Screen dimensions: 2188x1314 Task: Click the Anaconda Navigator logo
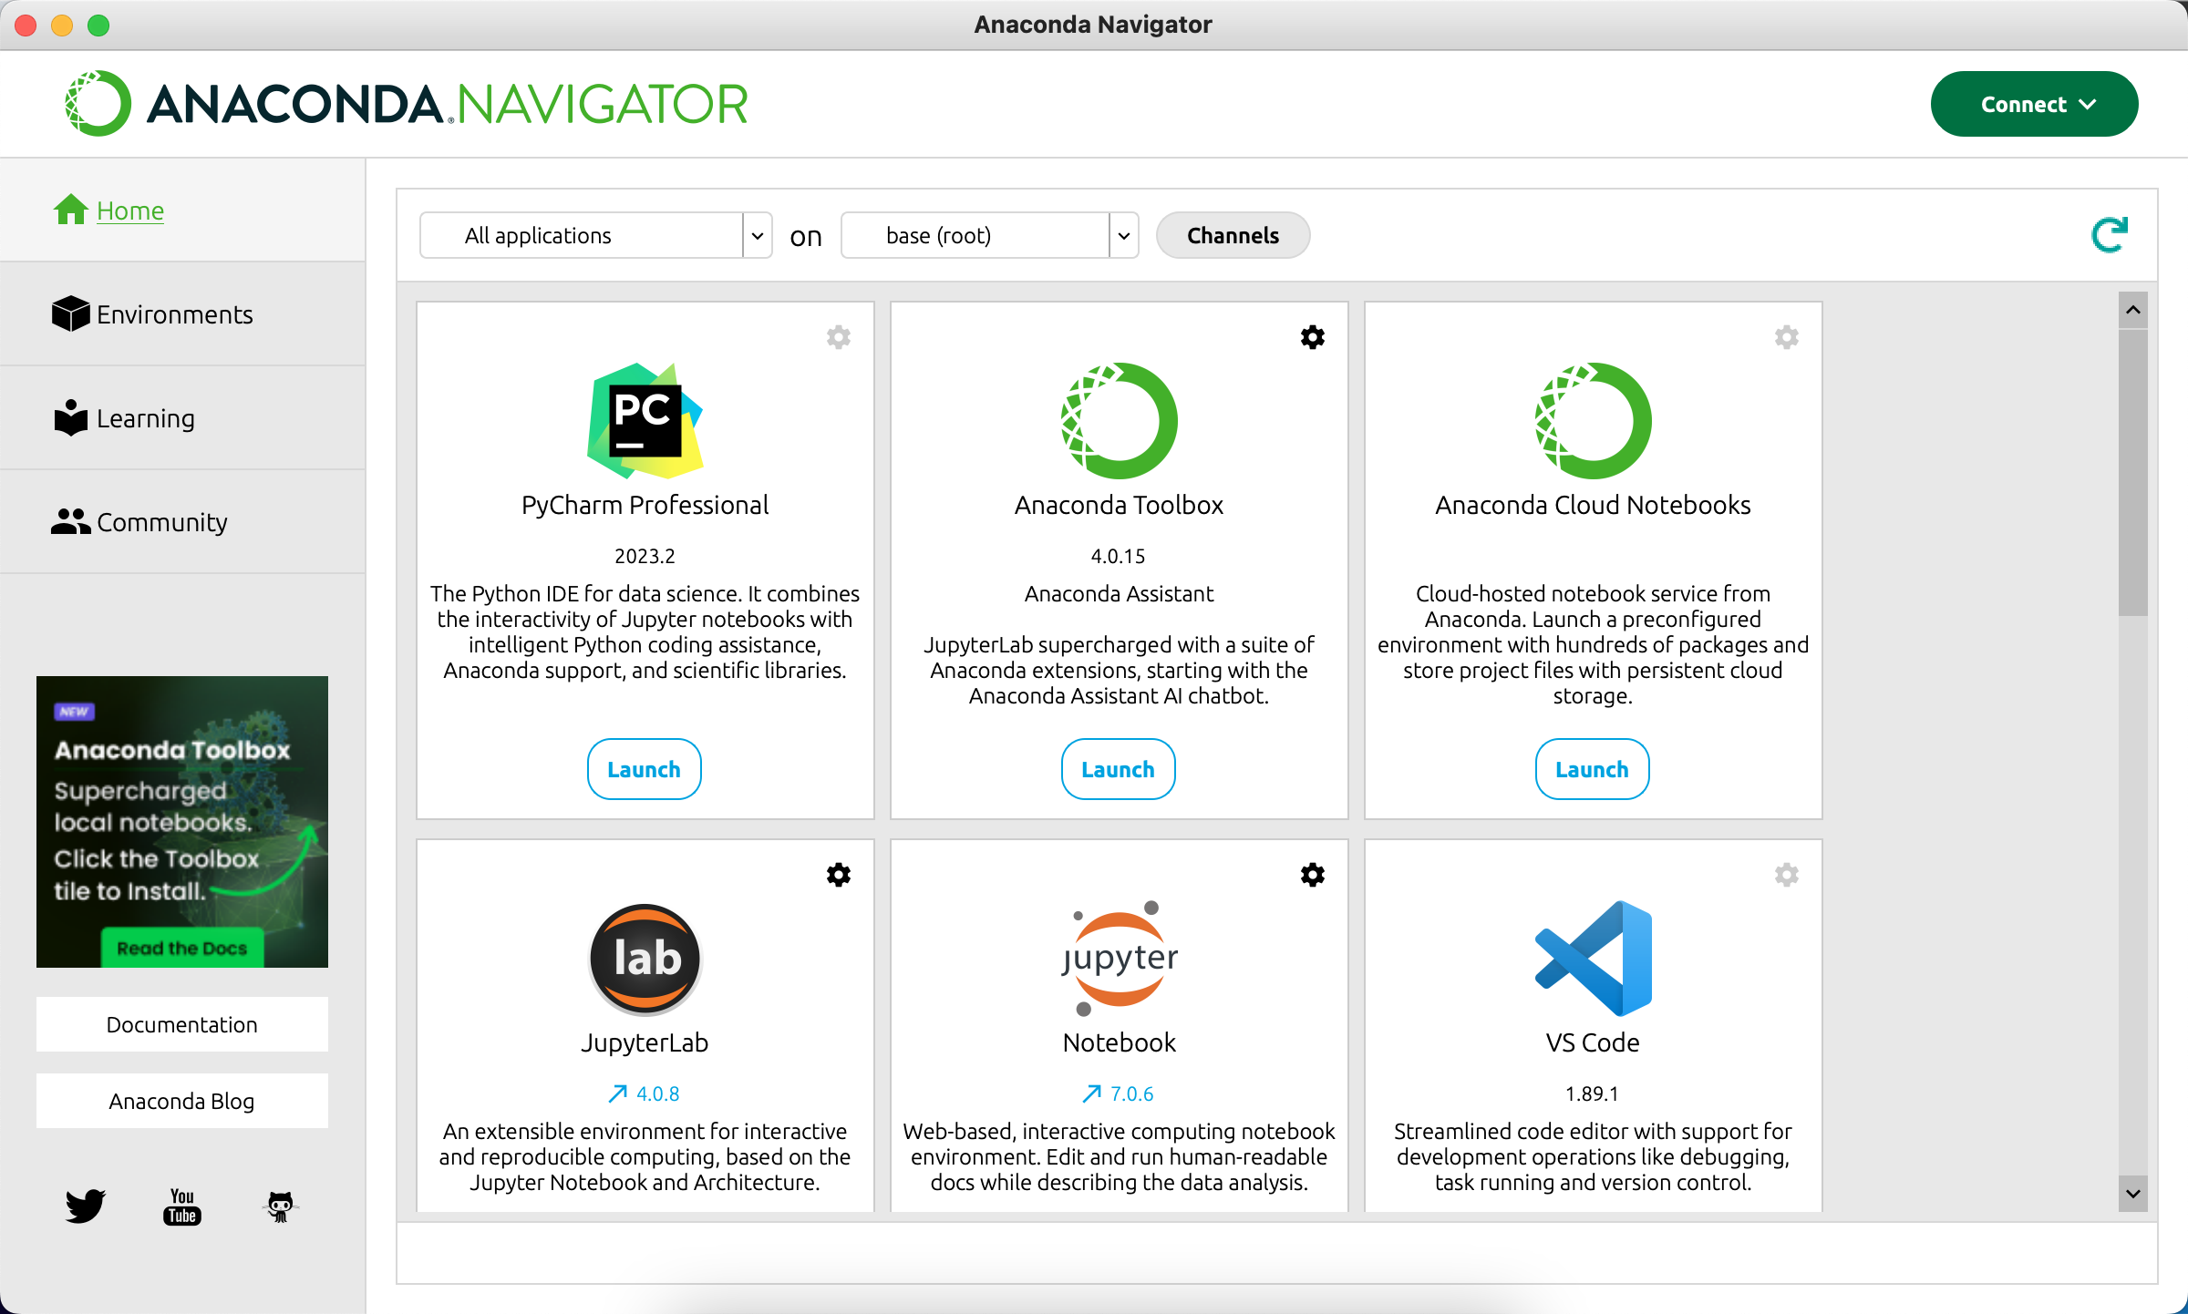click(x=407, y=104)
